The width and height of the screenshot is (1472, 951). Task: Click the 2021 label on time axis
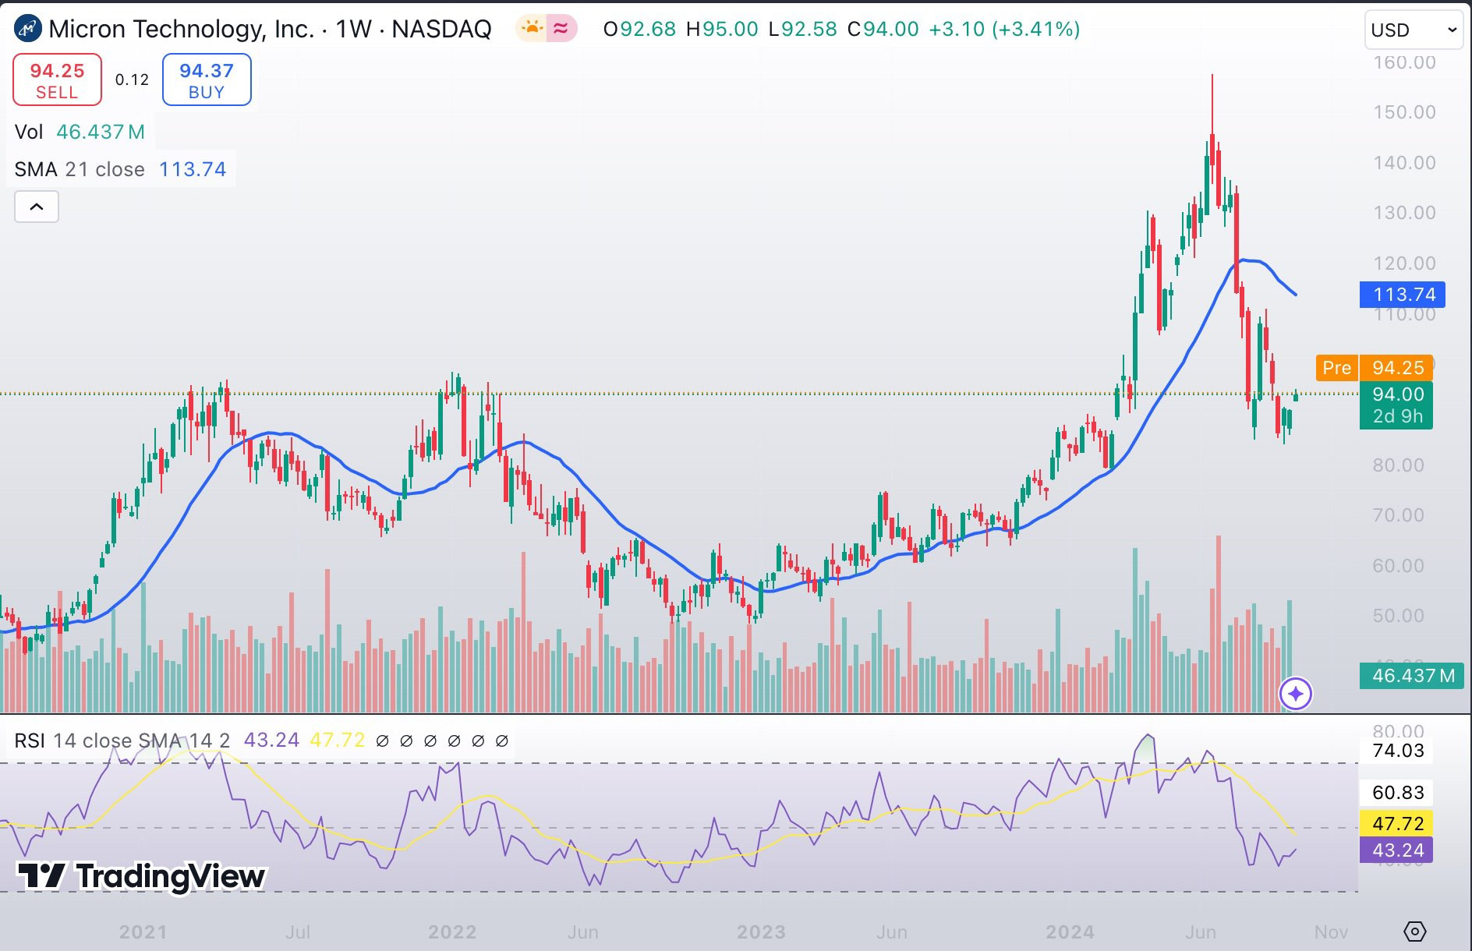(x=143, y=932)
